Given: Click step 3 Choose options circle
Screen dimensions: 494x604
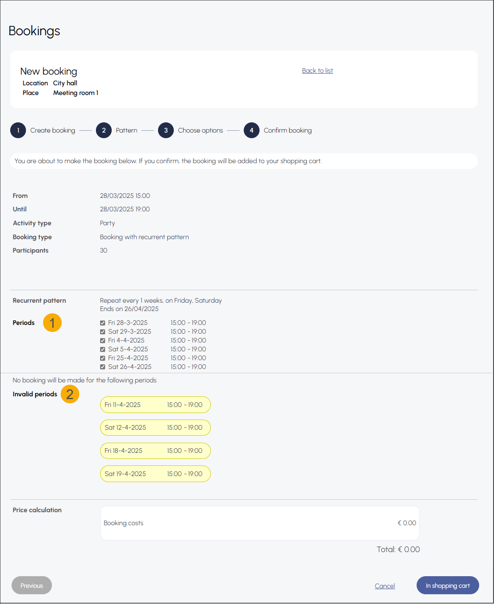Looking at the screenshot, I should click(166, 130).
